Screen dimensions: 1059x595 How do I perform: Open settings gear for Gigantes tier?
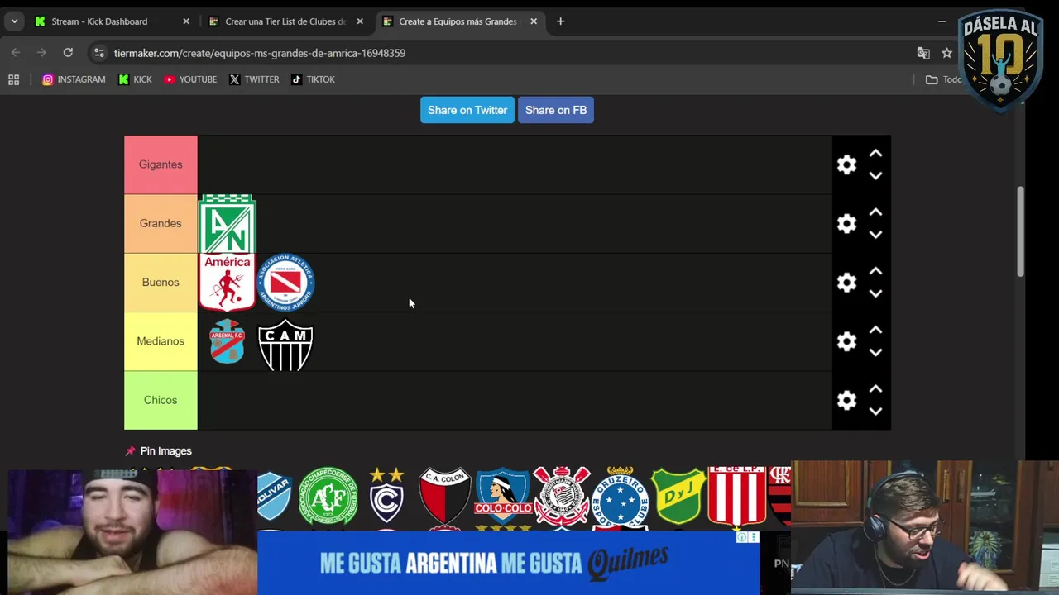pos(846,164)
